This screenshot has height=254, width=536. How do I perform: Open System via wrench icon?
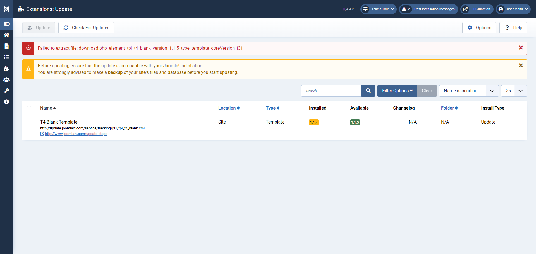7,91
